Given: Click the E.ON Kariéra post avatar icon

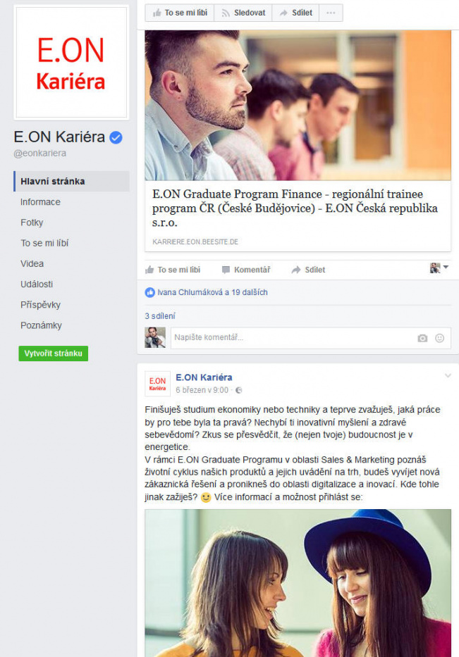Looking at the screenshot, I should tap(157, 383).
